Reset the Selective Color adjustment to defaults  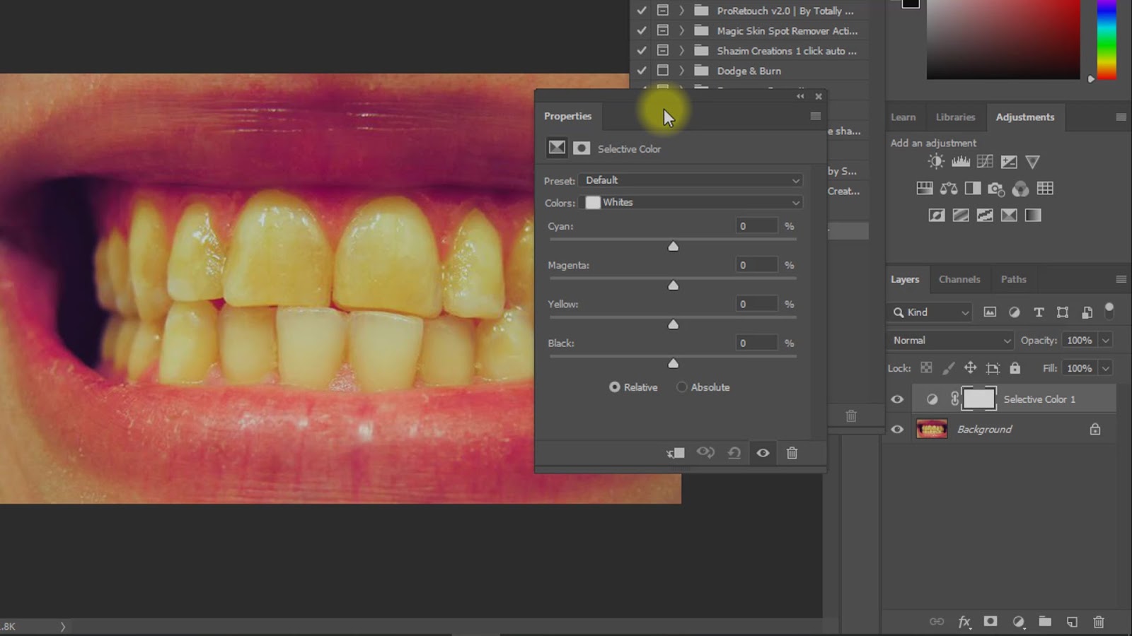coord(734,453)
